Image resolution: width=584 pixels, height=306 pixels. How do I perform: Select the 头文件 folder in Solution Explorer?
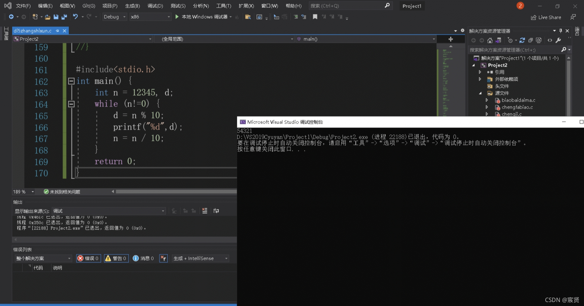click(x=502, y=86)
